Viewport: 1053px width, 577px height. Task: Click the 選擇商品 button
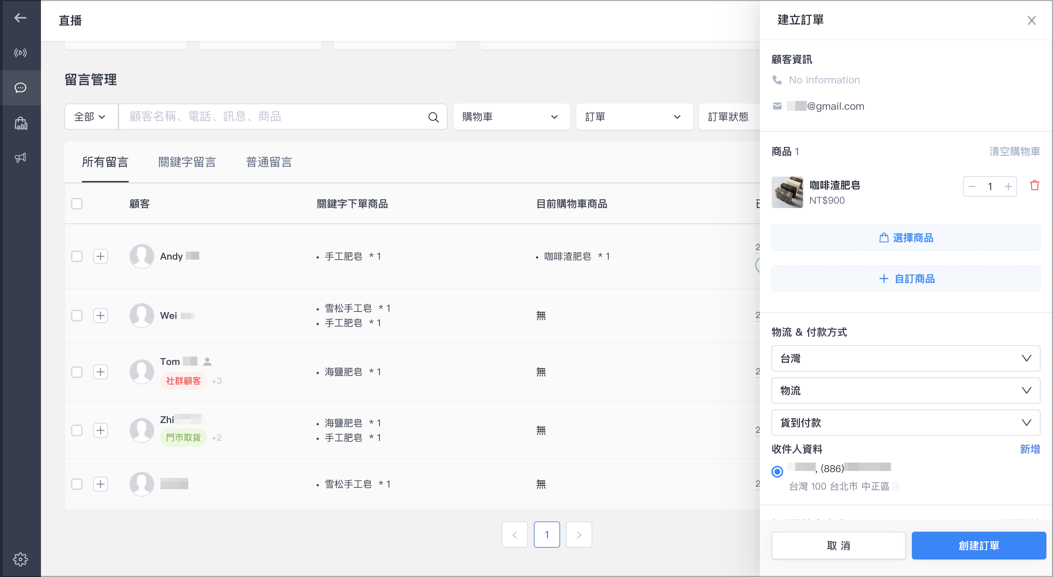(905, 238)
